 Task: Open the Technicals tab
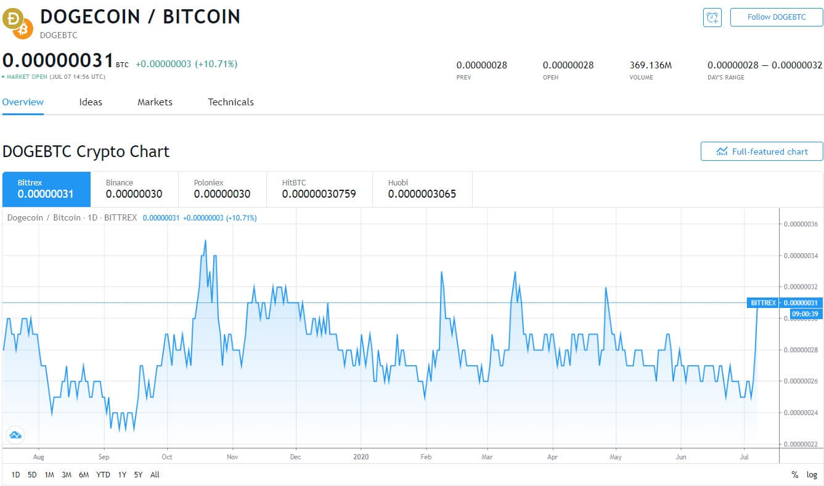tap(230, 102)
